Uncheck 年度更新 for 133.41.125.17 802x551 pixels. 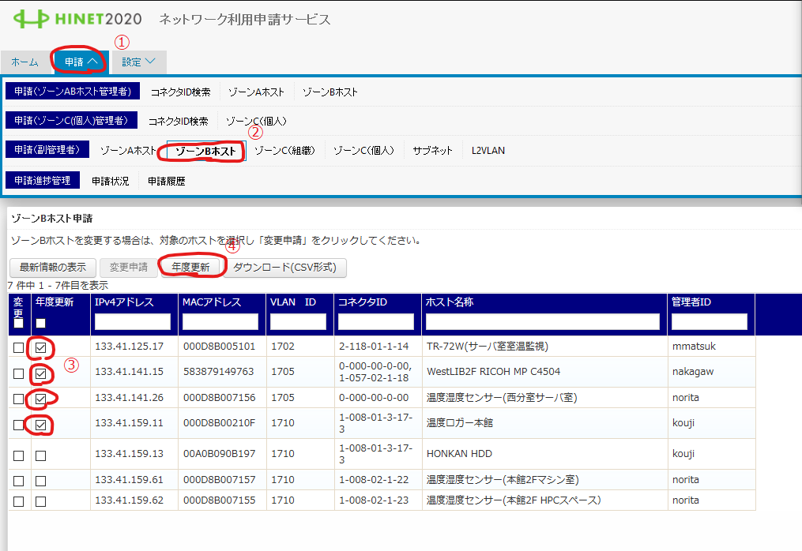coord(40,347)
